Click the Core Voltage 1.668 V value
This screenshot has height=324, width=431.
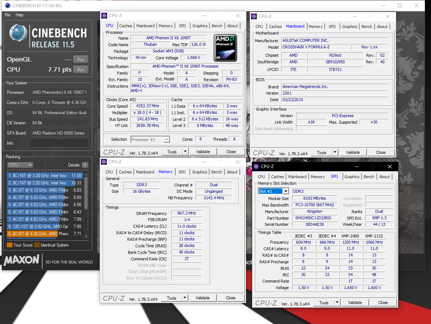[x=194, y=57]
